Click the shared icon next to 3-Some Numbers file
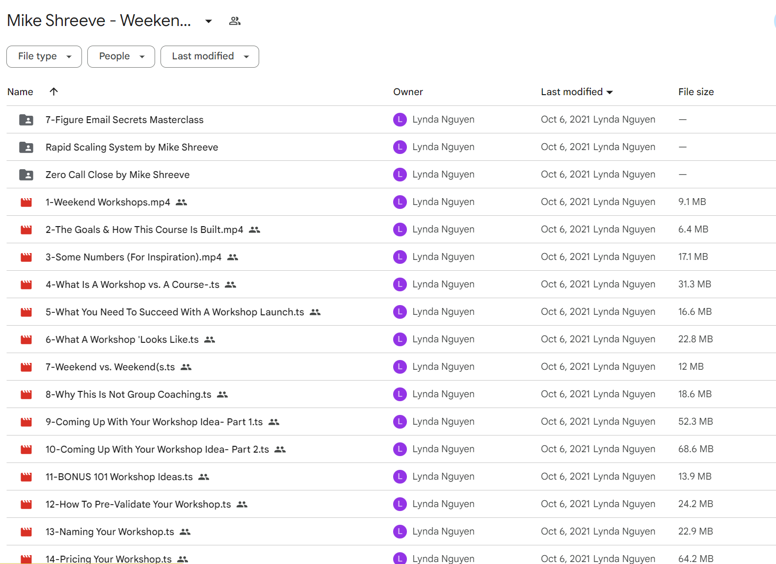Image resolution: width=776 pixels, height=564 pixels. tap(233, 257)
